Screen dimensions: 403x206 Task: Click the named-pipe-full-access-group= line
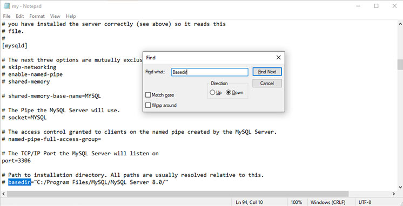(x=51, y=139)
